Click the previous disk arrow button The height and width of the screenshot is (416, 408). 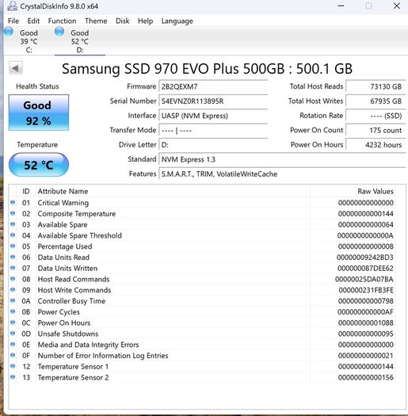tap(15, 68)
